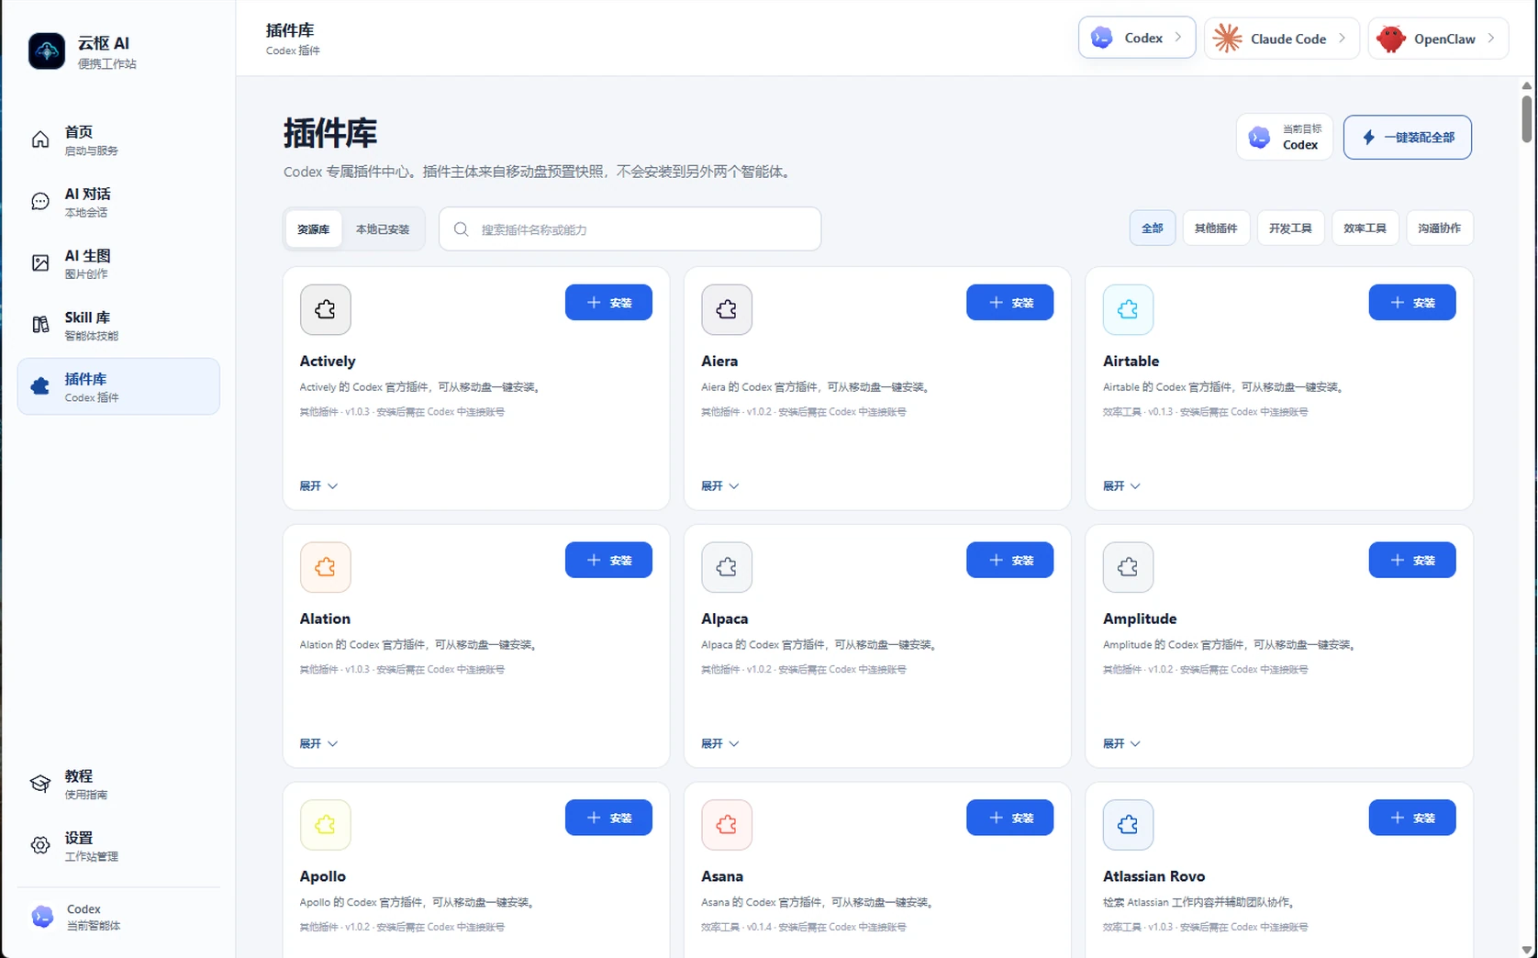
Task: Install the Apollo plugin
Action: pyautogui.click(x=608, y=818)
